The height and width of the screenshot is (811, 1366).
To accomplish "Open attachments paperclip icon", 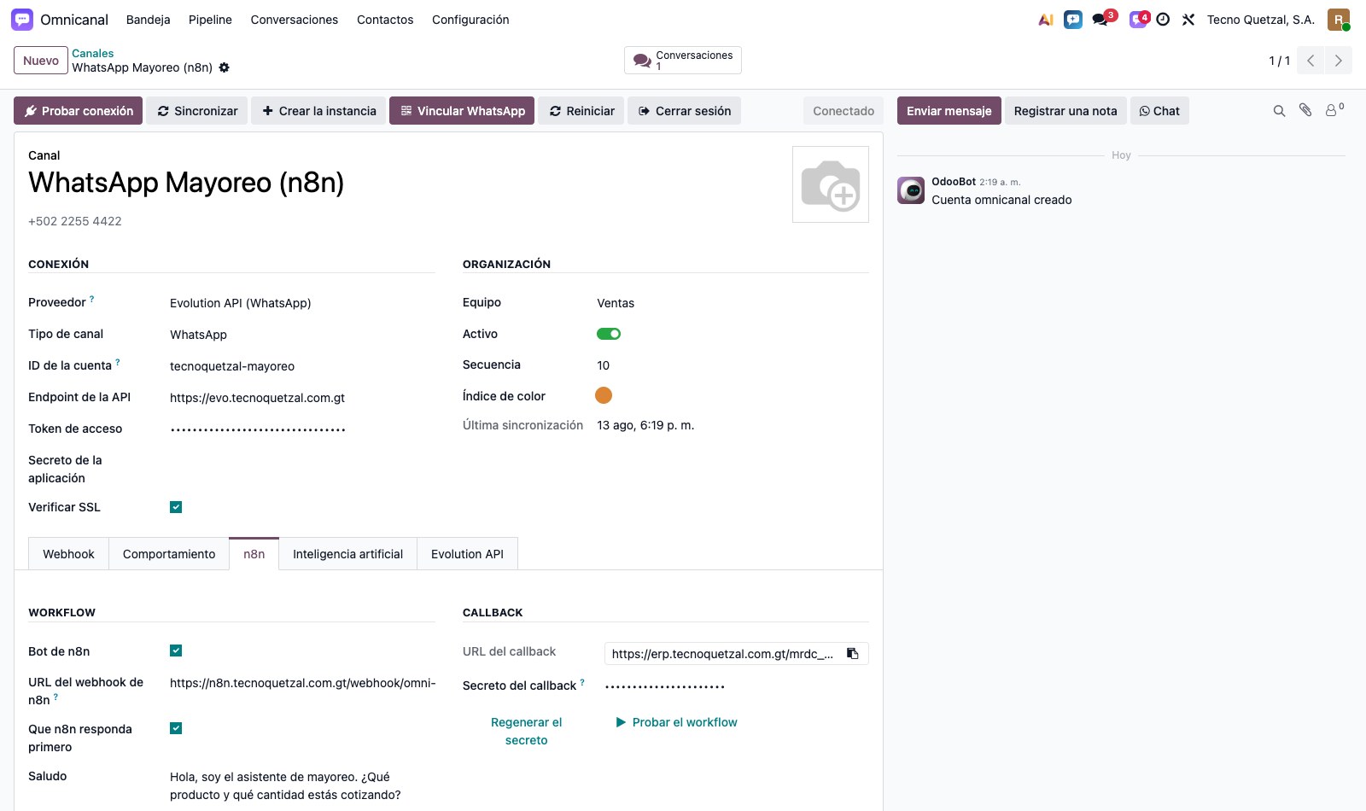I will pyautogui.click(x=1305, y=110).
